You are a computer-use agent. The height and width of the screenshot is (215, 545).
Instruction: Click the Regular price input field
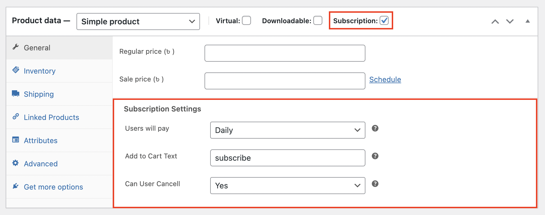click(285, 53)
